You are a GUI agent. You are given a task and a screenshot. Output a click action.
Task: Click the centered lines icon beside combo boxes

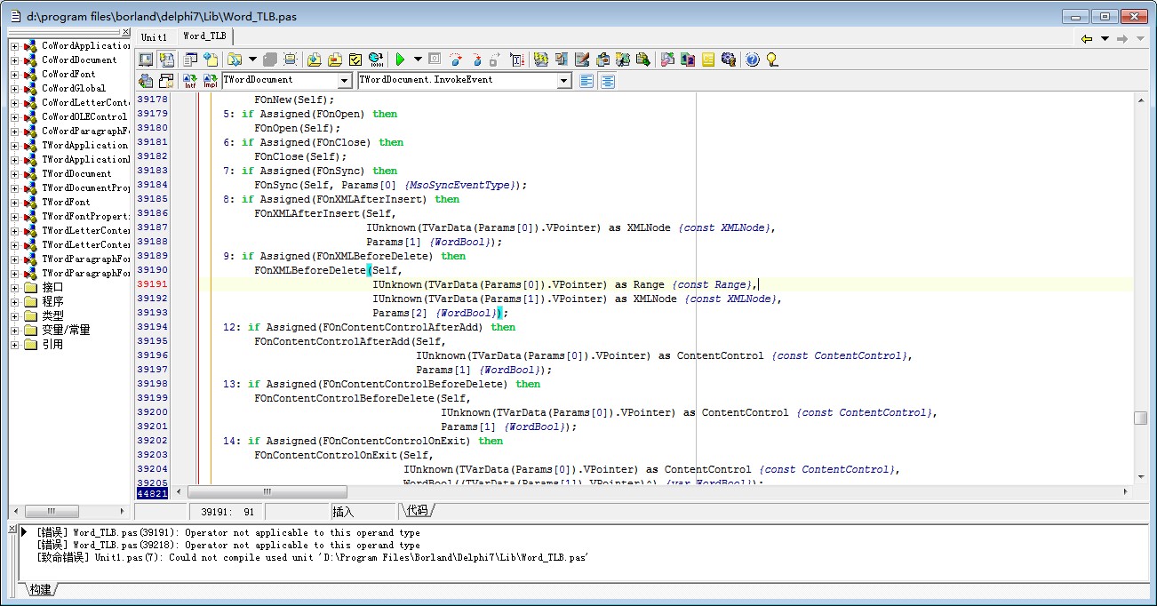click(x=608, y=81)
